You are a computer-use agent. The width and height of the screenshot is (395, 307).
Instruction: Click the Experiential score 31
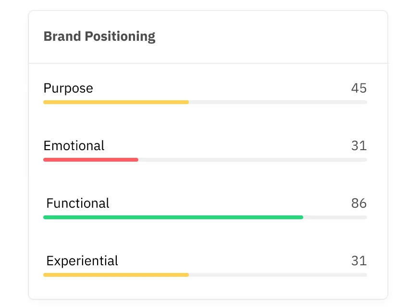coord(359,261)
